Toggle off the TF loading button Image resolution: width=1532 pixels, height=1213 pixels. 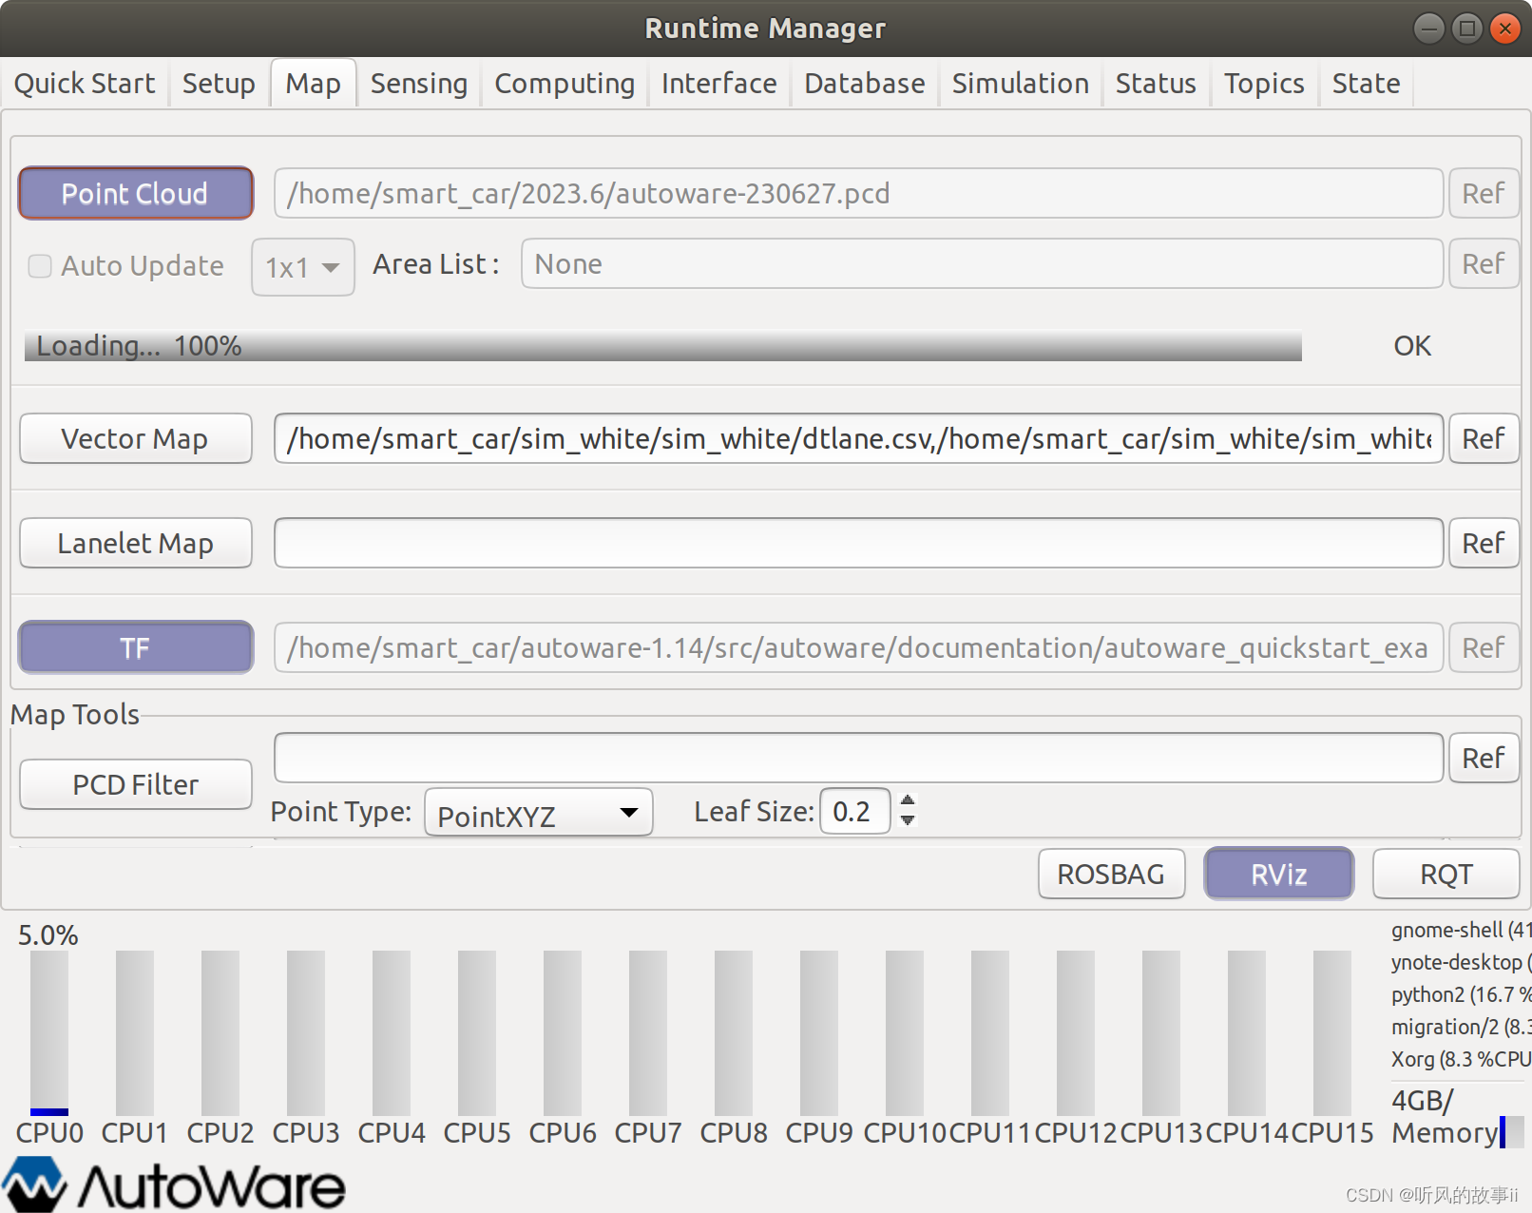click(135, 647)
